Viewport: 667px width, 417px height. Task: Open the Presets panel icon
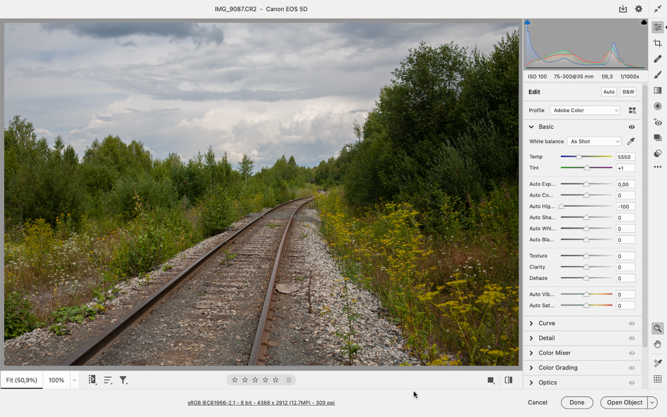coord(657,153)
